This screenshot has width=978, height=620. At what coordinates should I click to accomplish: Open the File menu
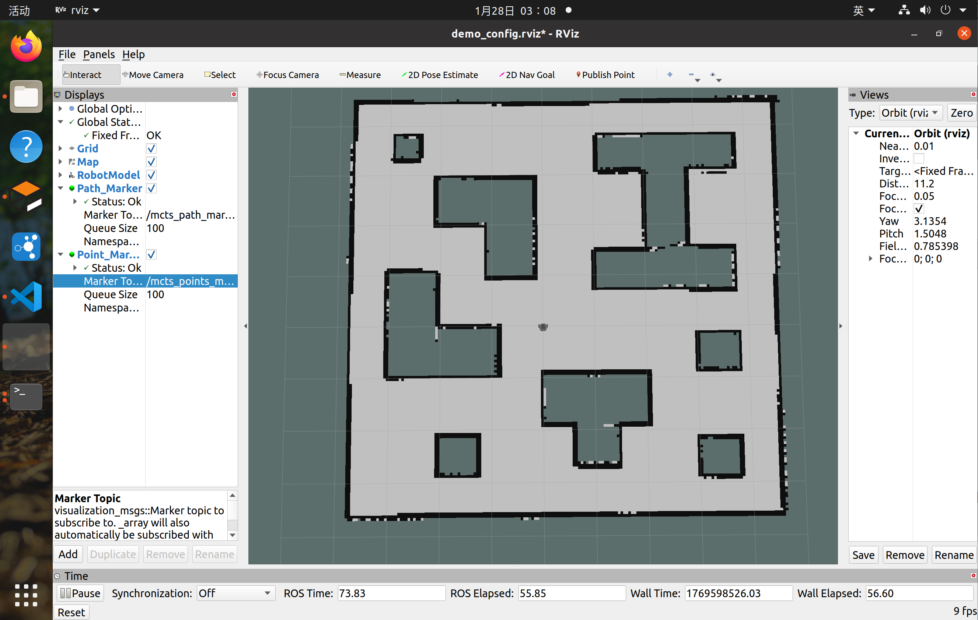coord(67,54)
